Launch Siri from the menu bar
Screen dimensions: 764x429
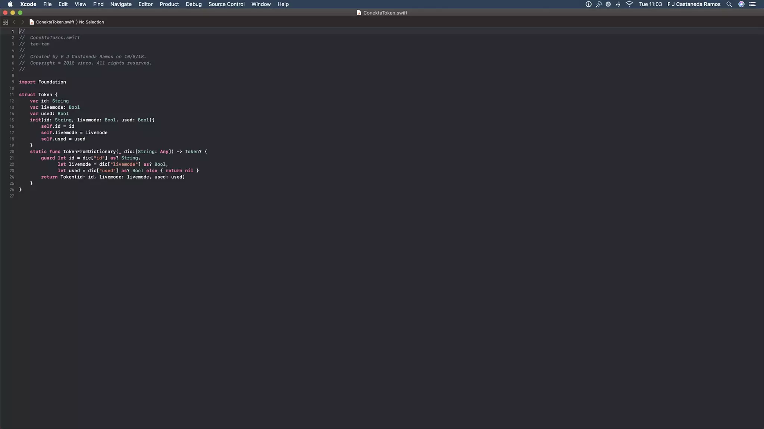coord(741,4)
